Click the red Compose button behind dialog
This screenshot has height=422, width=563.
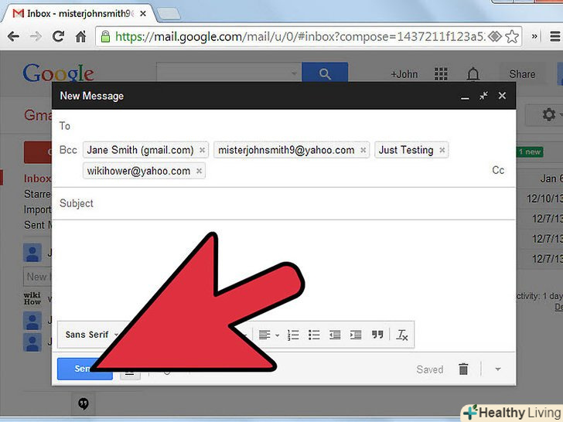pyautogui.click(x=38, y=152)
